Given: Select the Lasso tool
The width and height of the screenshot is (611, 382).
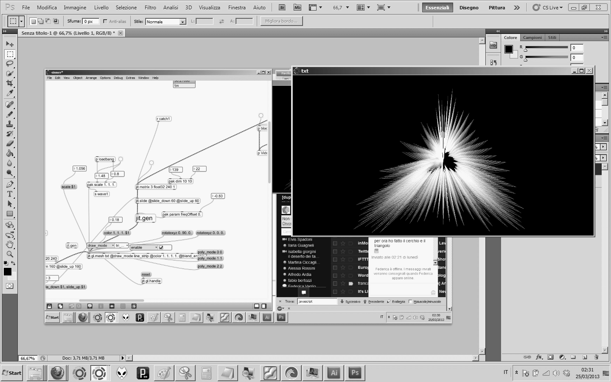Looking at the screenshot, I should tap(10, 64).
